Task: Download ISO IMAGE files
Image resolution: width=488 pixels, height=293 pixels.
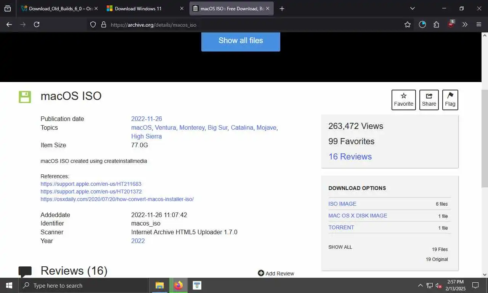Action: [342, 204]
